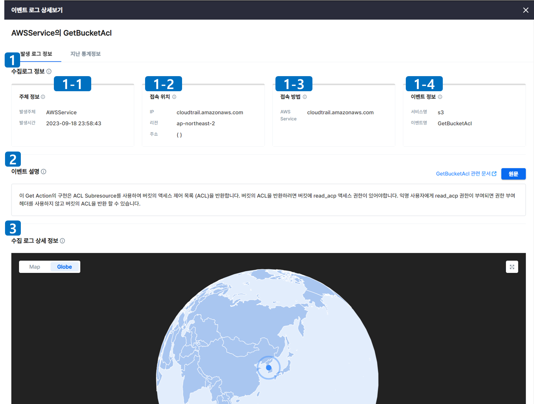Click info icon next to 주체 정보

click(43, 97)
